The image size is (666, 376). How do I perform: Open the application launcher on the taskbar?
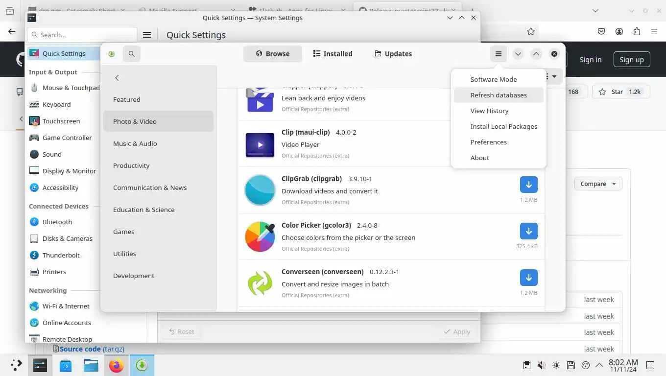16,365
